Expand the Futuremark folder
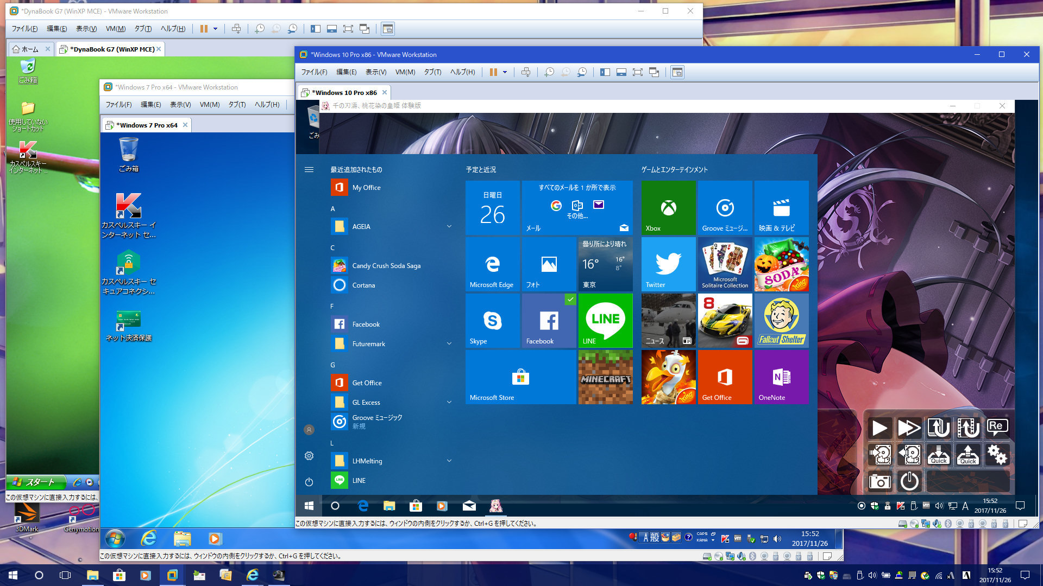 click(x=449, y=343)
